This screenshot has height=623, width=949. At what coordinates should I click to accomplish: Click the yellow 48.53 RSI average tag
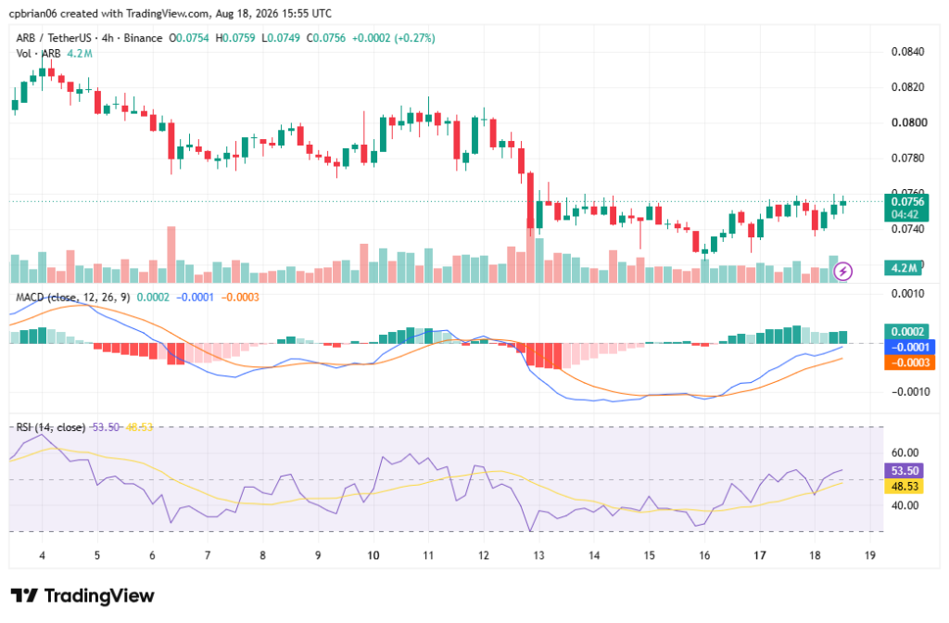(905, 486)
